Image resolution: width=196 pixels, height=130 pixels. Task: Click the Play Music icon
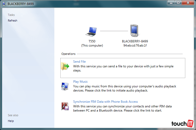click(x=65, y=86)
